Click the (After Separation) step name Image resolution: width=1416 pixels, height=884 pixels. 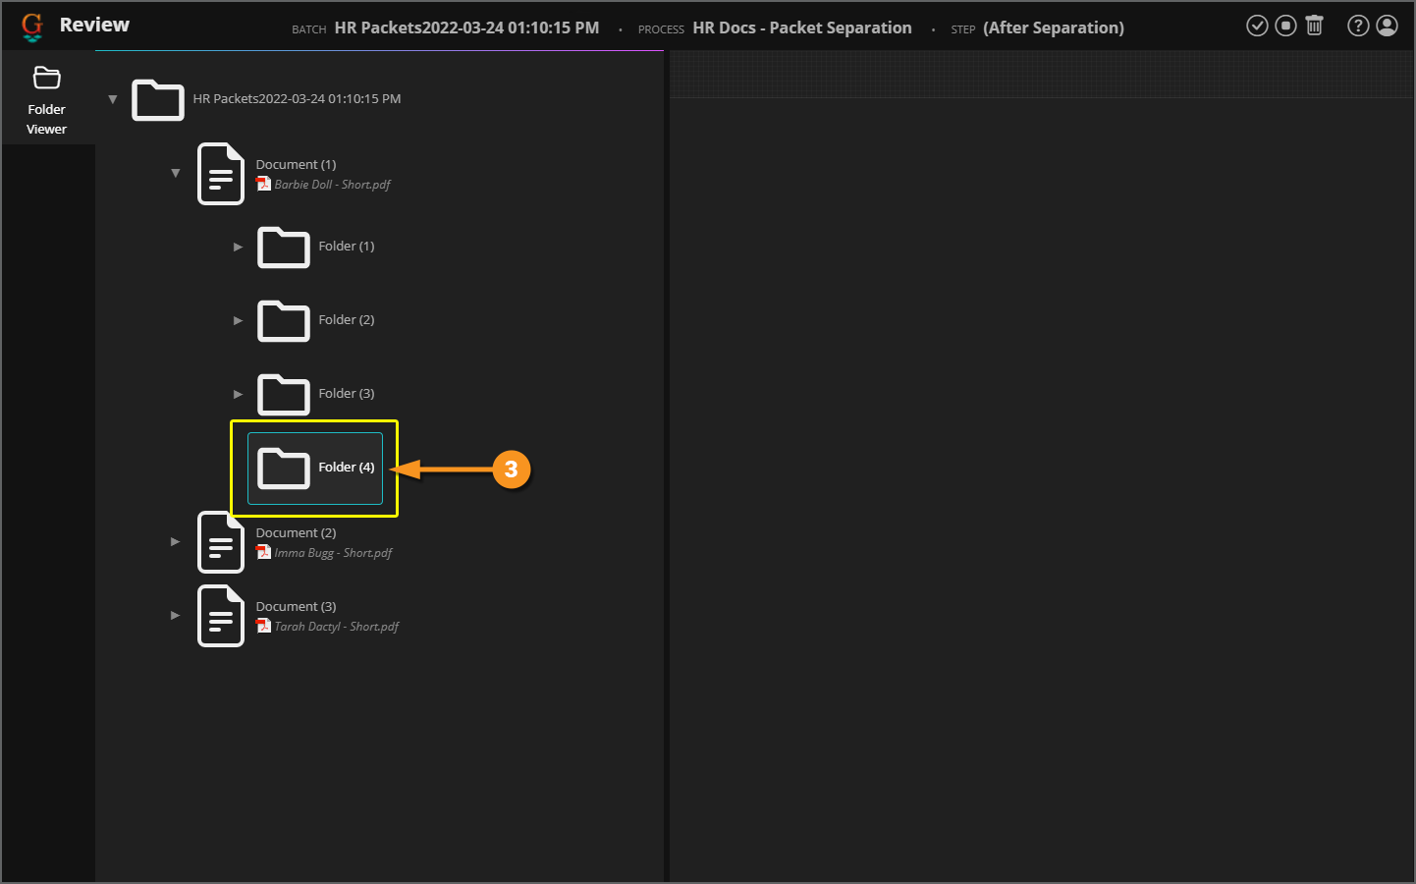pos(1054,28)
